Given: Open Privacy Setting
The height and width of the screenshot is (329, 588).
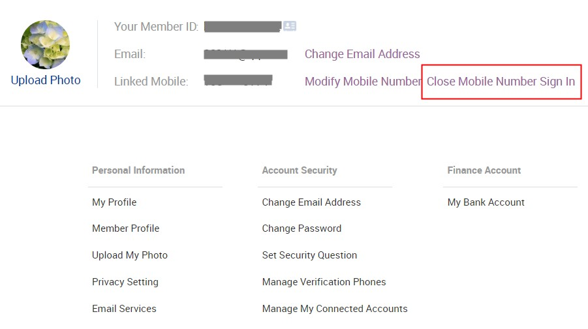Looking at the screenshot, I should [125, 282].
